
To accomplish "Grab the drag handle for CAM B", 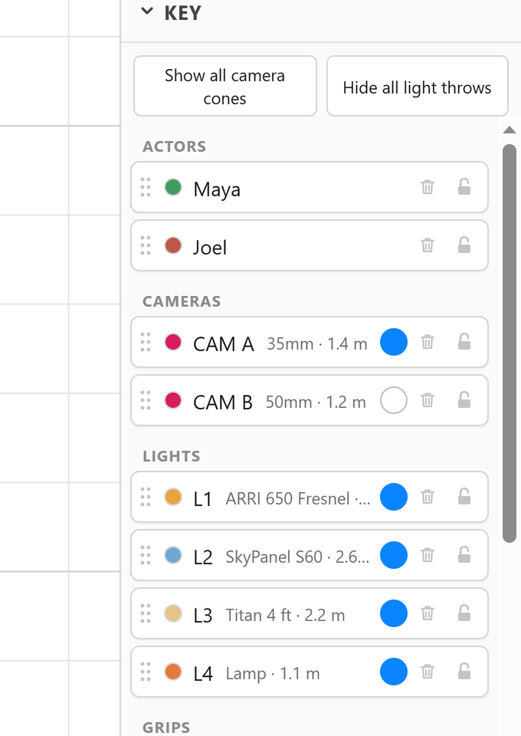I will click(146, 400).
